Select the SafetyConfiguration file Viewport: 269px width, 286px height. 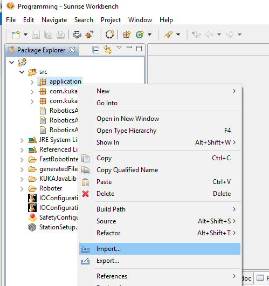tap(53, 217)
